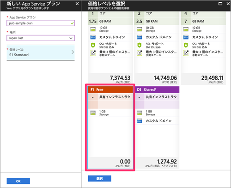Click the SSL shield icon in 4-core card
This screenshot has height=188, width=231.
click(x=186, y=45)
